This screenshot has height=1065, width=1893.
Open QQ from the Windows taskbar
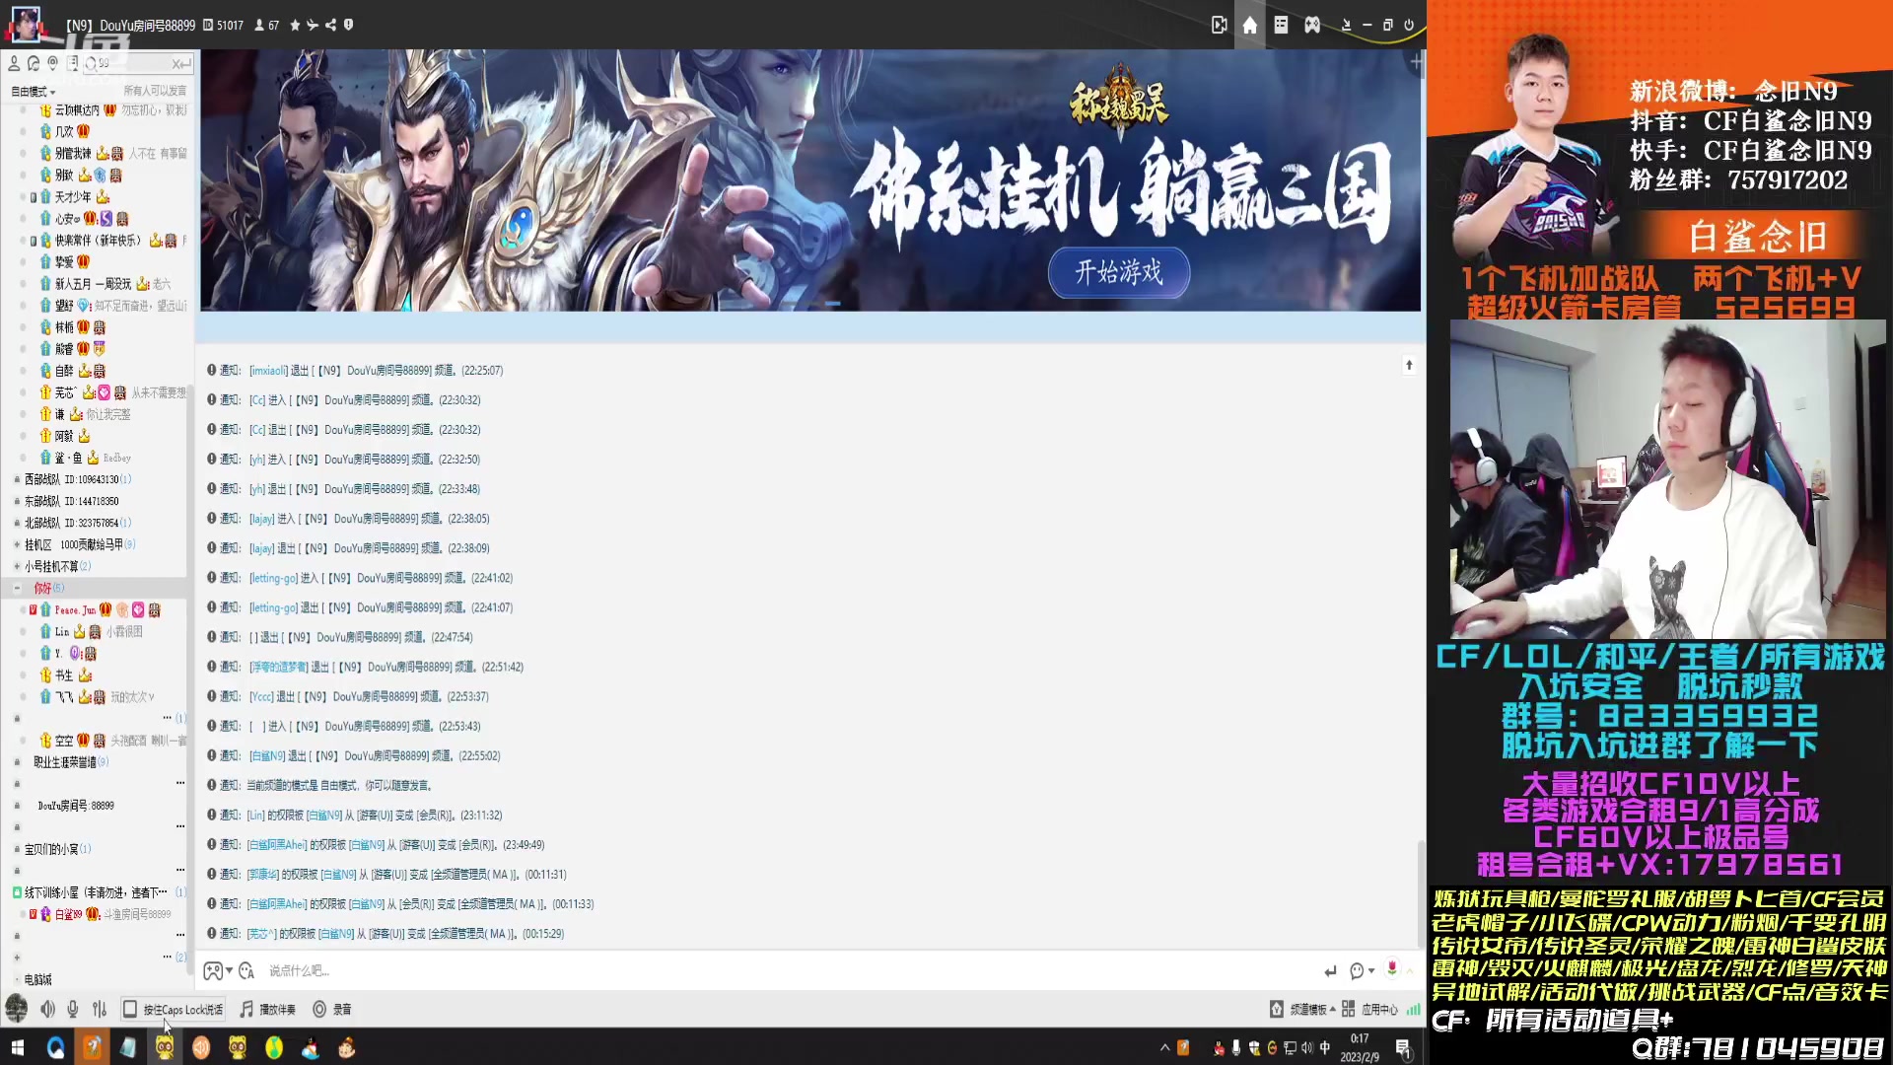(x=55, y=1048)
